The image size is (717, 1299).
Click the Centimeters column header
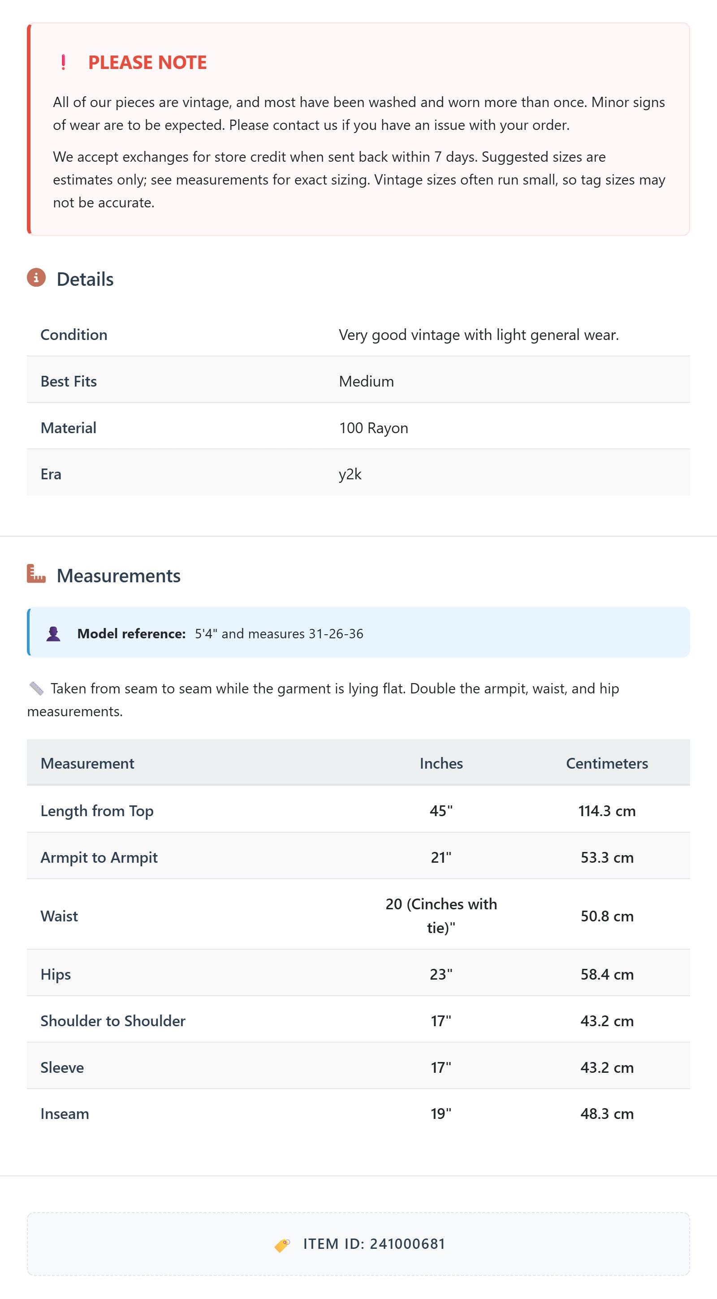(607, 763)
